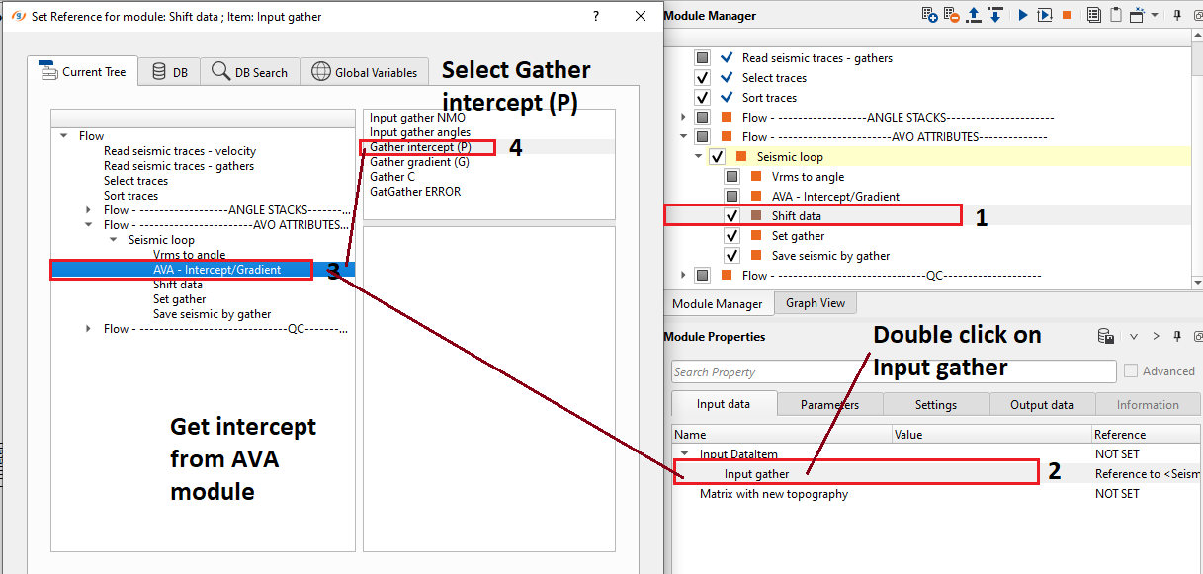Image resolution: width=1203 pixels, height=574 pixels.
Task: Select Gather gradient (G) in the item list
Action: tap(419, 162)
